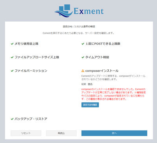157x143 pixels.
Task: Expand the ファイルパーミッション item
Action: click(x=31, y=71)
